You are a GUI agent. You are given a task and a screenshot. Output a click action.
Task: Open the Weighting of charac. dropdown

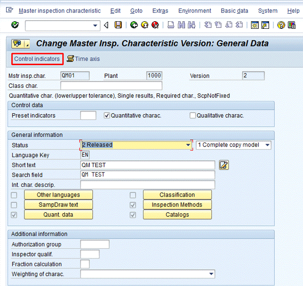click(147, 274)
